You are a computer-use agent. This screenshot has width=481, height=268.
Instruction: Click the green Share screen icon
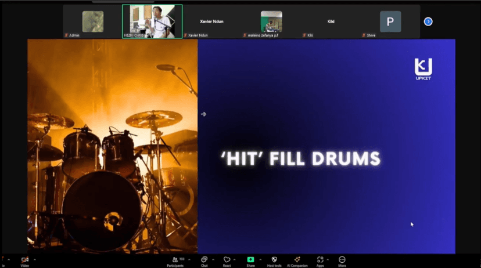[250, 260]
